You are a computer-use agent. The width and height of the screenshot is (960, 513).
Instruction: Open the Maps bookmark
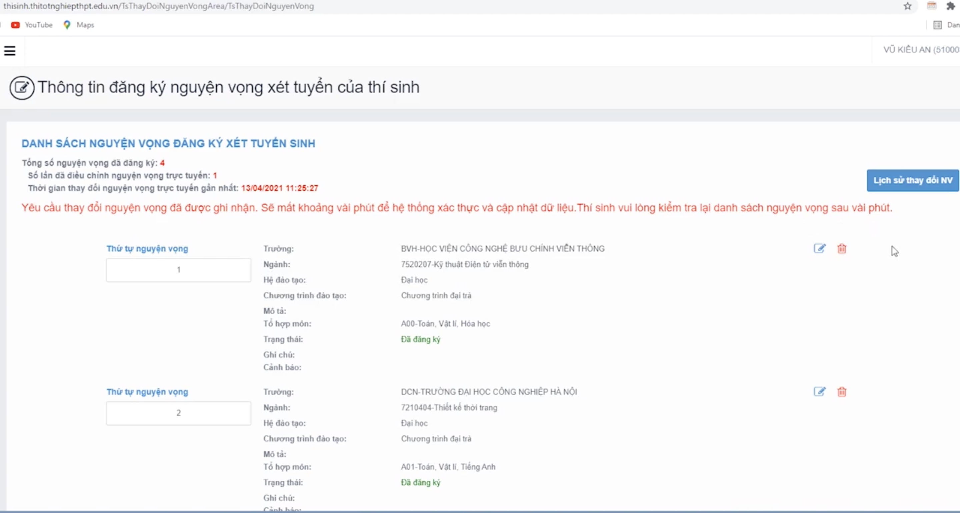coord(79,25)
